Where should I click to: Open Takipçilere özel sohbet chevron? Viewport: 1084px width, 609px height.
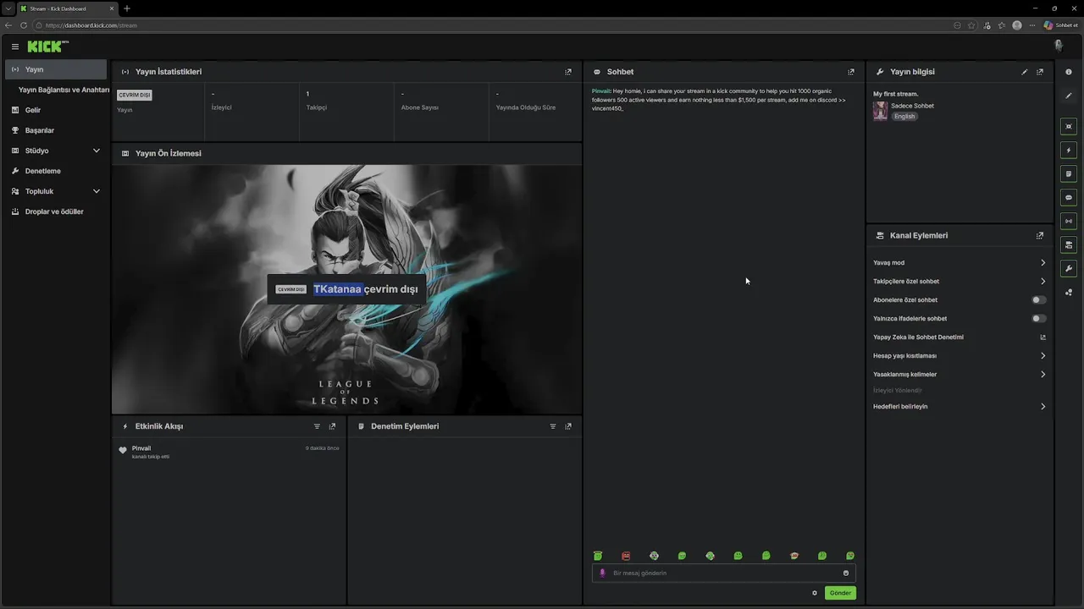[1043, 281]
